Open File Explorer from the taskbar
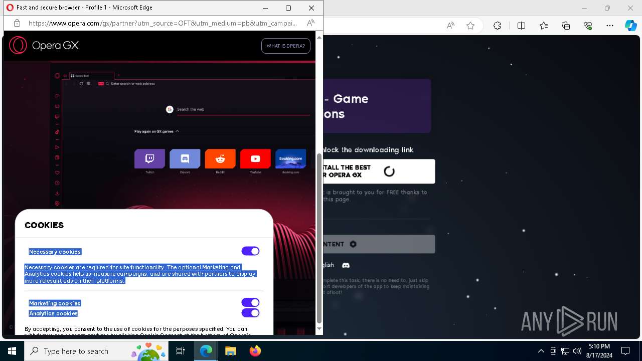The image size is (642, 361). click(x=230, y=351)
